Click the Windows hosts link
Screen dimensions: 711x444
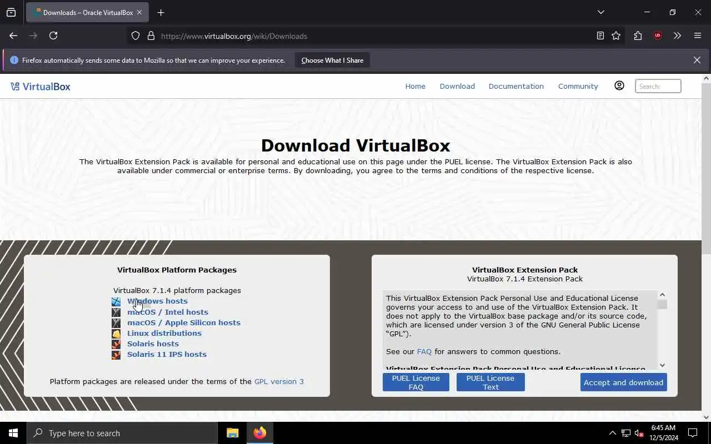pos(157,301)
